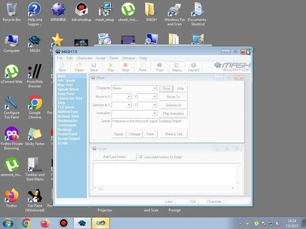Select the Windows Fax and Scan shortcut
The height and width of the screenshot is (229, 306).
pos(175,14)
